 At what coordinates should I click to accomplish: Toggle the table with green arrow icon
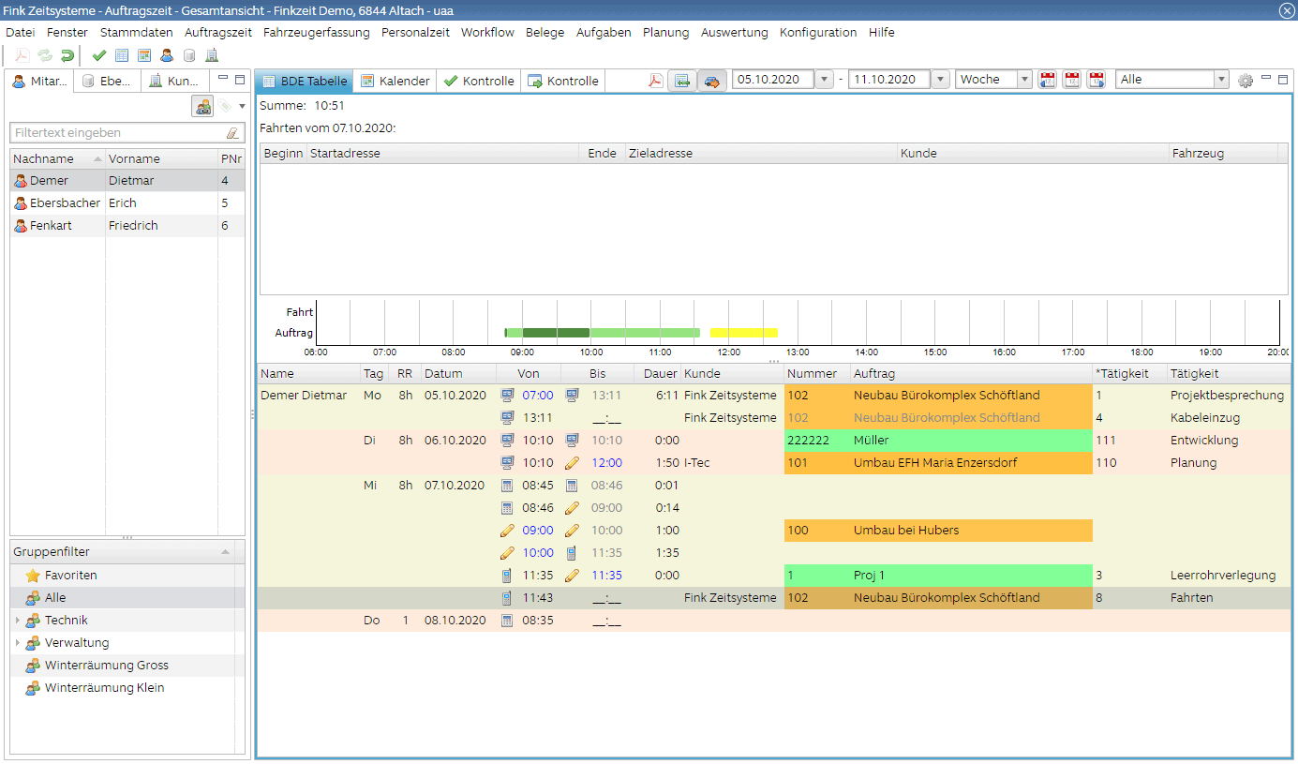tap(682, 81)
